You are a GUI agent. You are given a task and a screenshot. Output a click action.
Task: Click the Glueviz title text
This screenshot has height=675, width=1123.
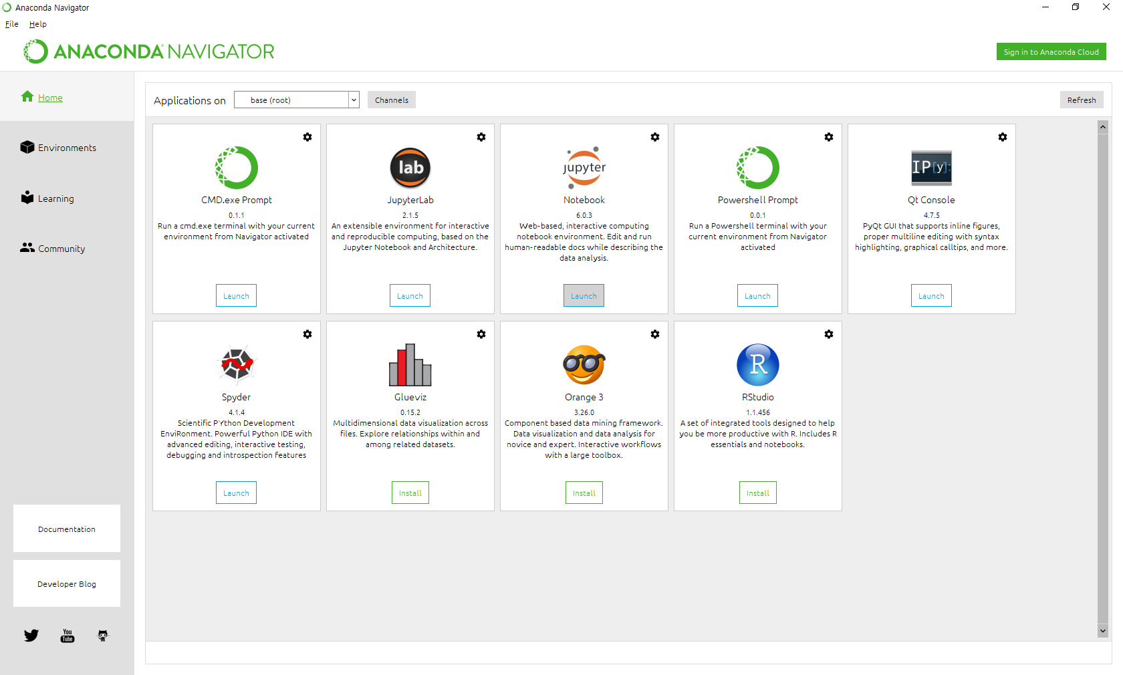410,397
